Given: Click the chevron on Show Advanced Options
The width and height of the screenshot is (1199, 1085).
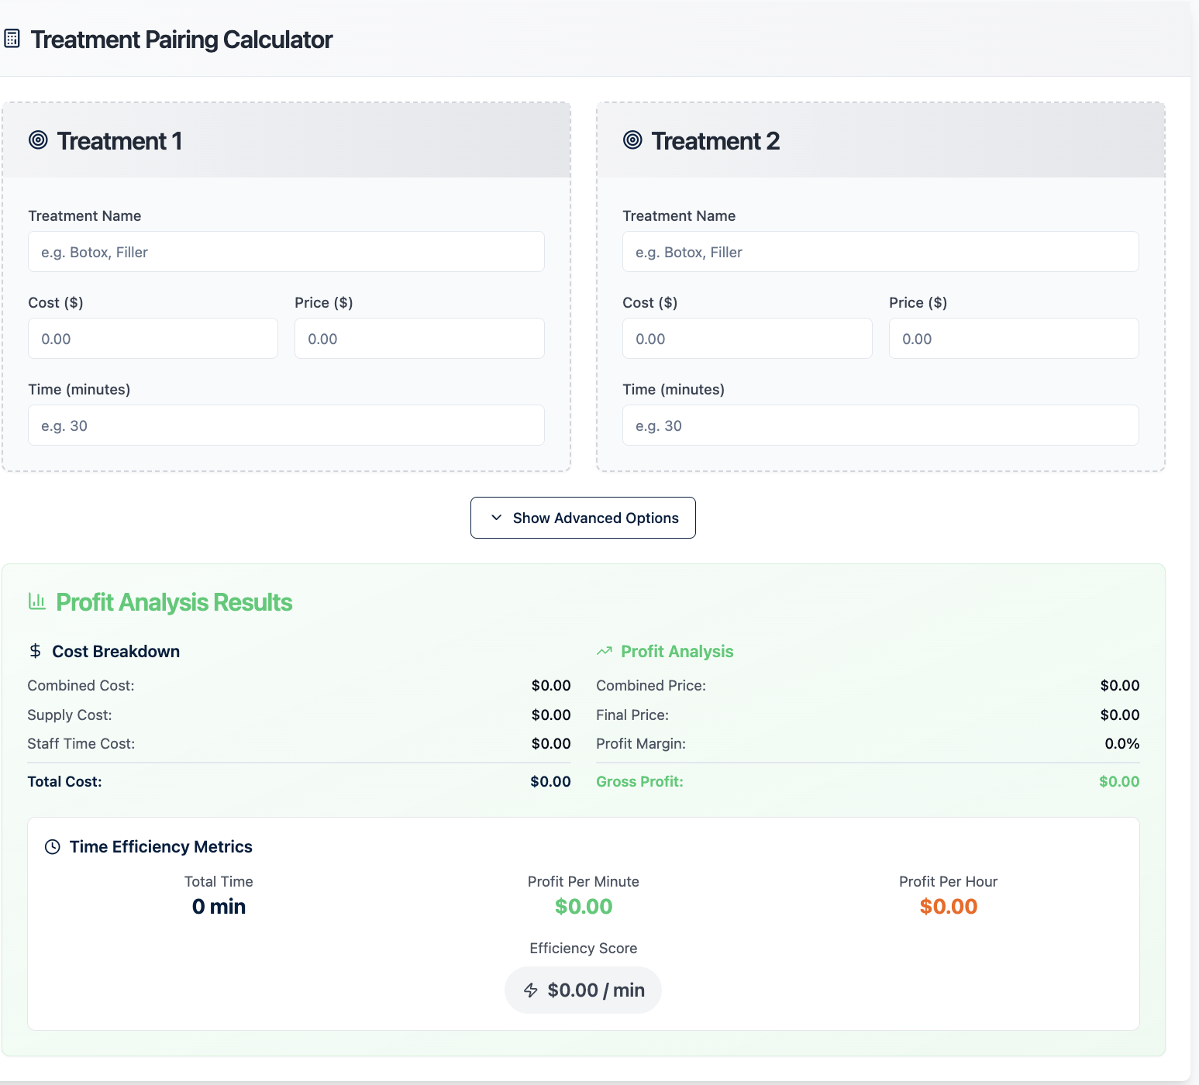Looking at the screenshot, I should click(497, 518).
